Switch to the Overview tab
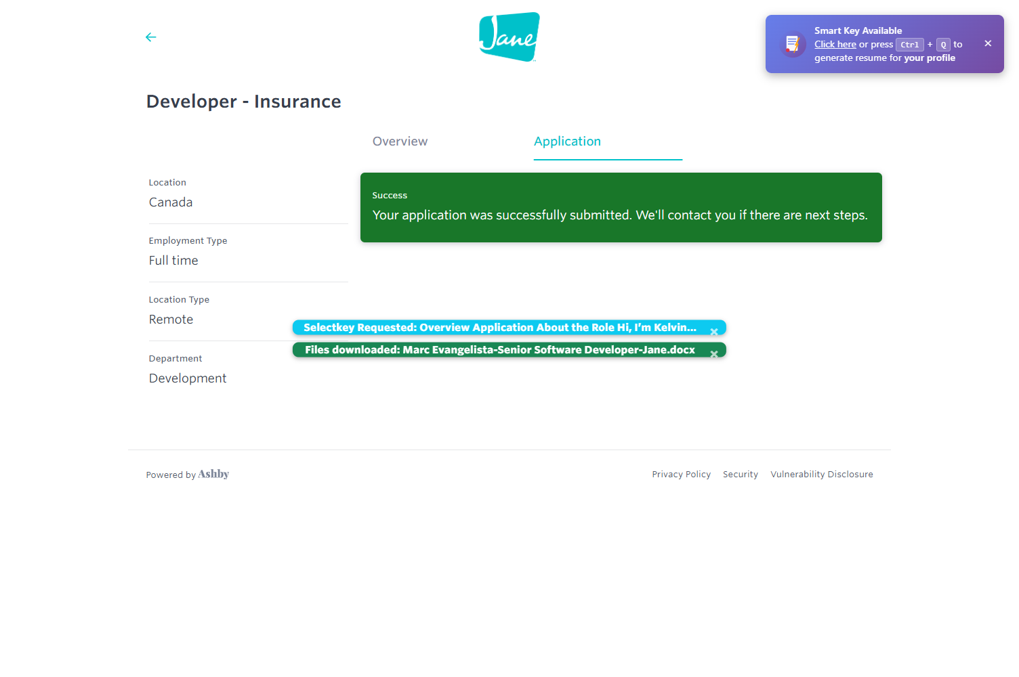Screen dimensions: 1019x677 (400, 141)
